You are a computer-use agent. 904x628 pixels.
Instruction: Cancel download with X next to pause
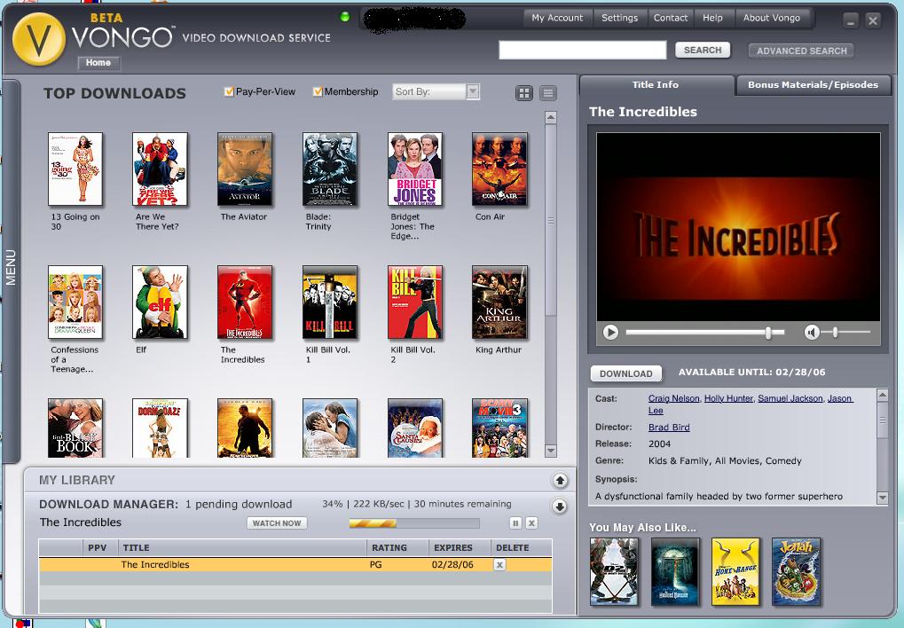[531, 523]
